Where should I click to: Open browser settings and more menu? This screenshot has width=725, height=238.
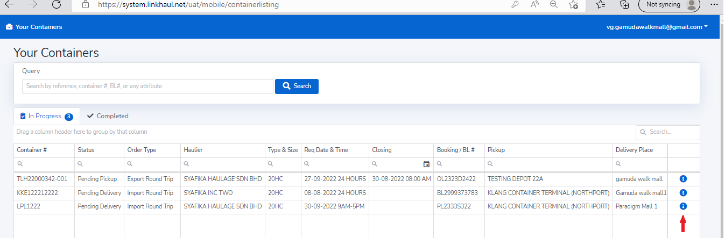pos(715,4)
